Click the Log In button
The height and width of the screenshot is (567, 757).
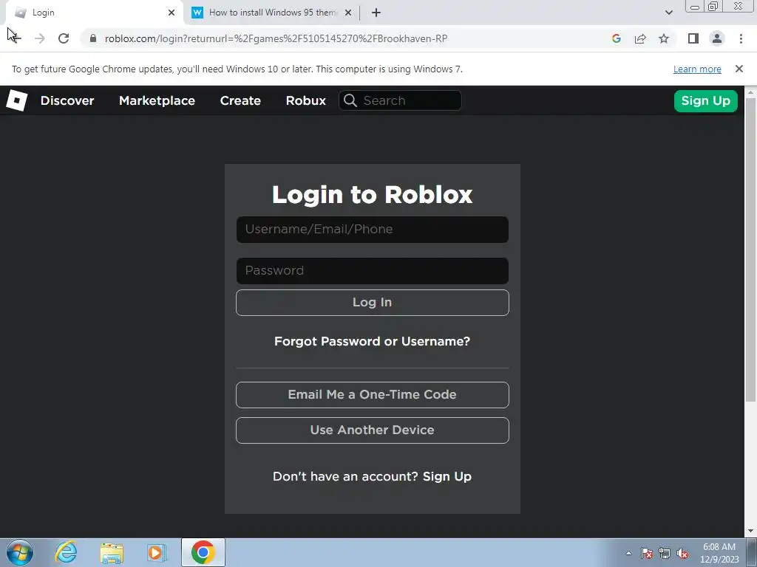(x=373, y=302)
